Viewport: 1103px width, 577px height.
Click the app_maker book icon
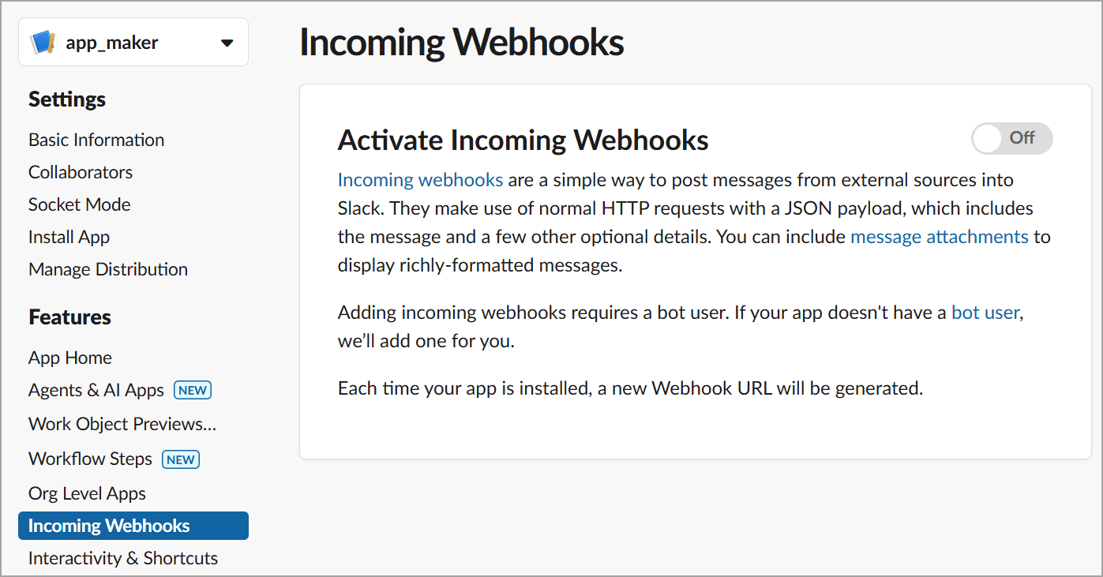point(43,43)
